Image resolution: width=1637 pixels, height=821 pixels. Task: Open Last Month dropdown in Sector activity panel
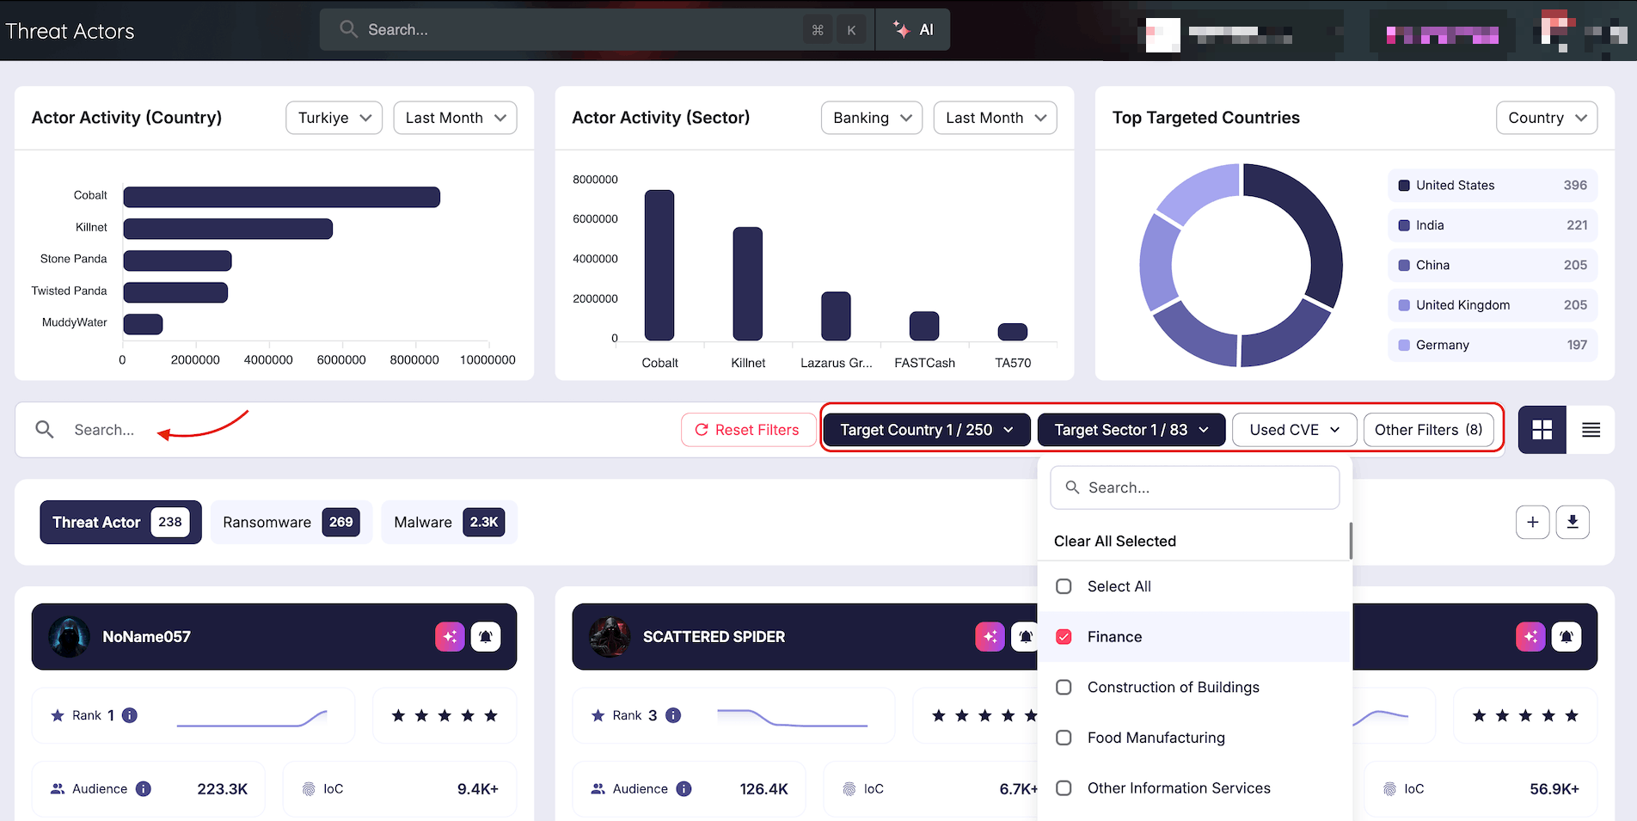click(995, 118)
